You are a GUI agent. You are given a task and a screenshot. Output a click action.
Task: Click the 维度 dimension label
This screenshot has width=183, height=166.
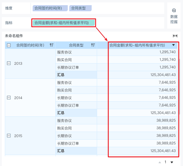point(9,8)
